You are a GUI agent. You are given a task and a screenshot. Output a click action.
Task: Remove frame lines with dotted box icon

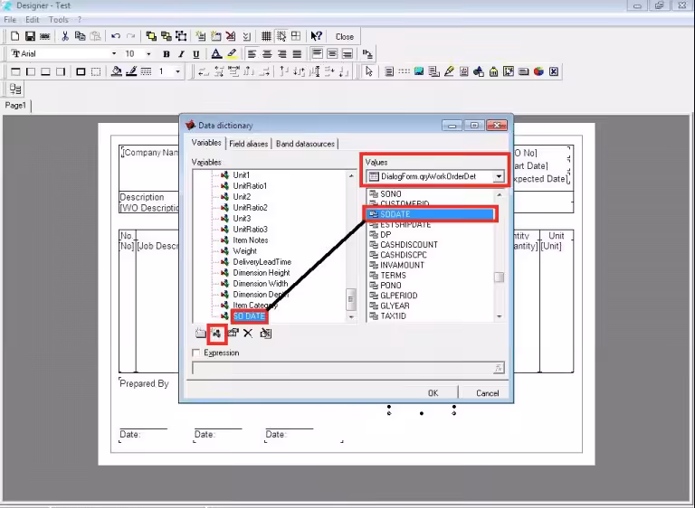click(96, 71)
